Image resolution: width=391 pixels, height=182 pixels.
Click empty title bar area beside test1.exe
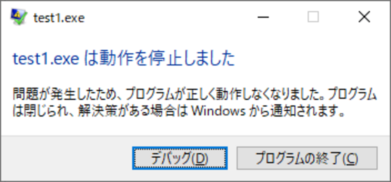point(168,17)
